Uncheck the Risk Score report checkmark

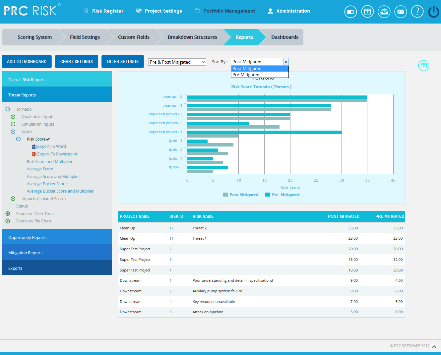point(47,139)
